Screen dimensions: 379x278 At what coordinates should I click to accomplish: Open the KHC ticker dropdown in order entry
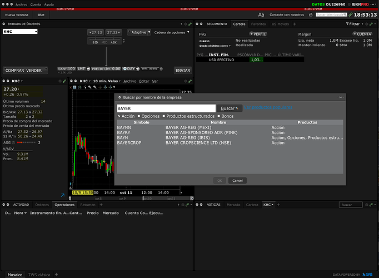coord(36,32)
